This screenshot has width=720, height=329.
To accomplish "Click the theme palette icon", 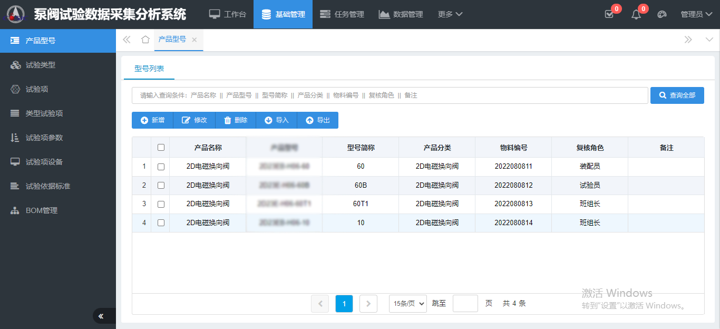I will [662, 15].
